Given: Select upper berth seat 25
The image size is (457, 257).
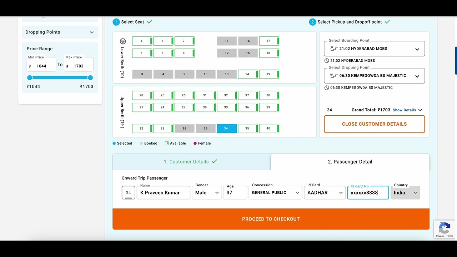Looking at the screenshot, I should [x=163, y=95].
